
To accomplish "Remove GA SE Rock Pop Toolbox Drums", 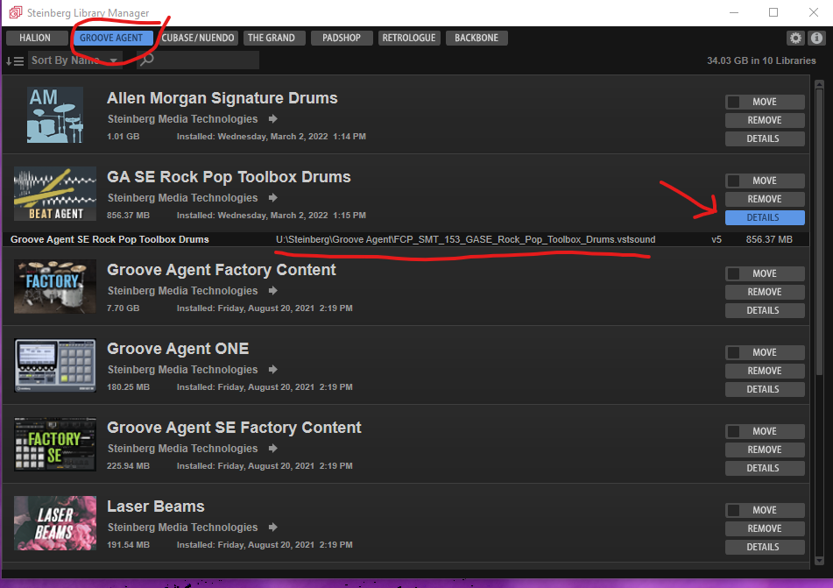I will [x=765, y=199].
